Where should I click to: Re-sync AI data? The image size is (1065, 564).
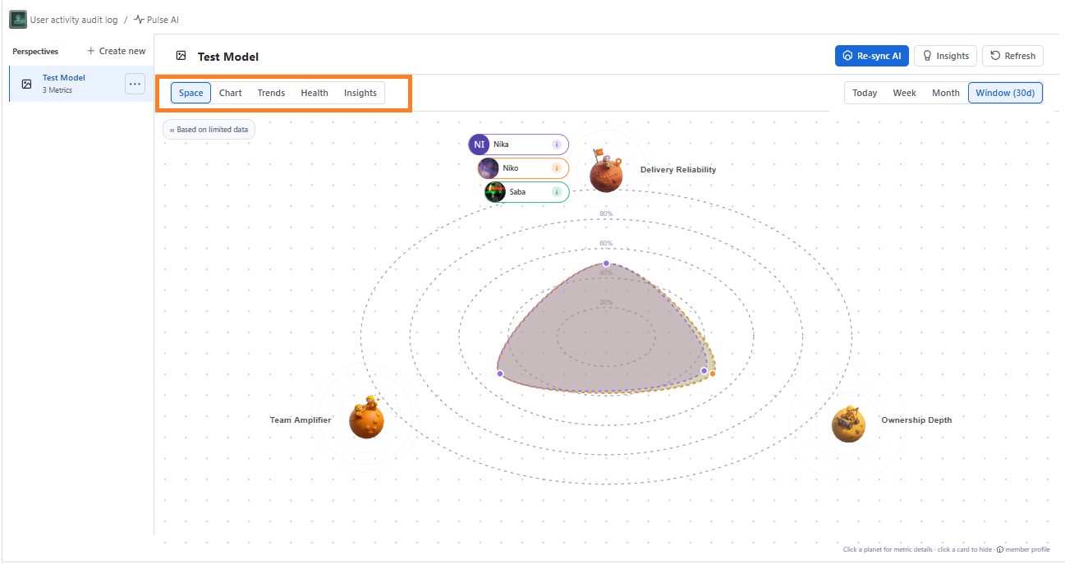pos(871,56)
